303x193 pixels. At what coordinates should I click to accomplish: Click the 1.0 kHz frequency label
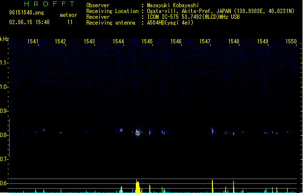tap(4, 87)
